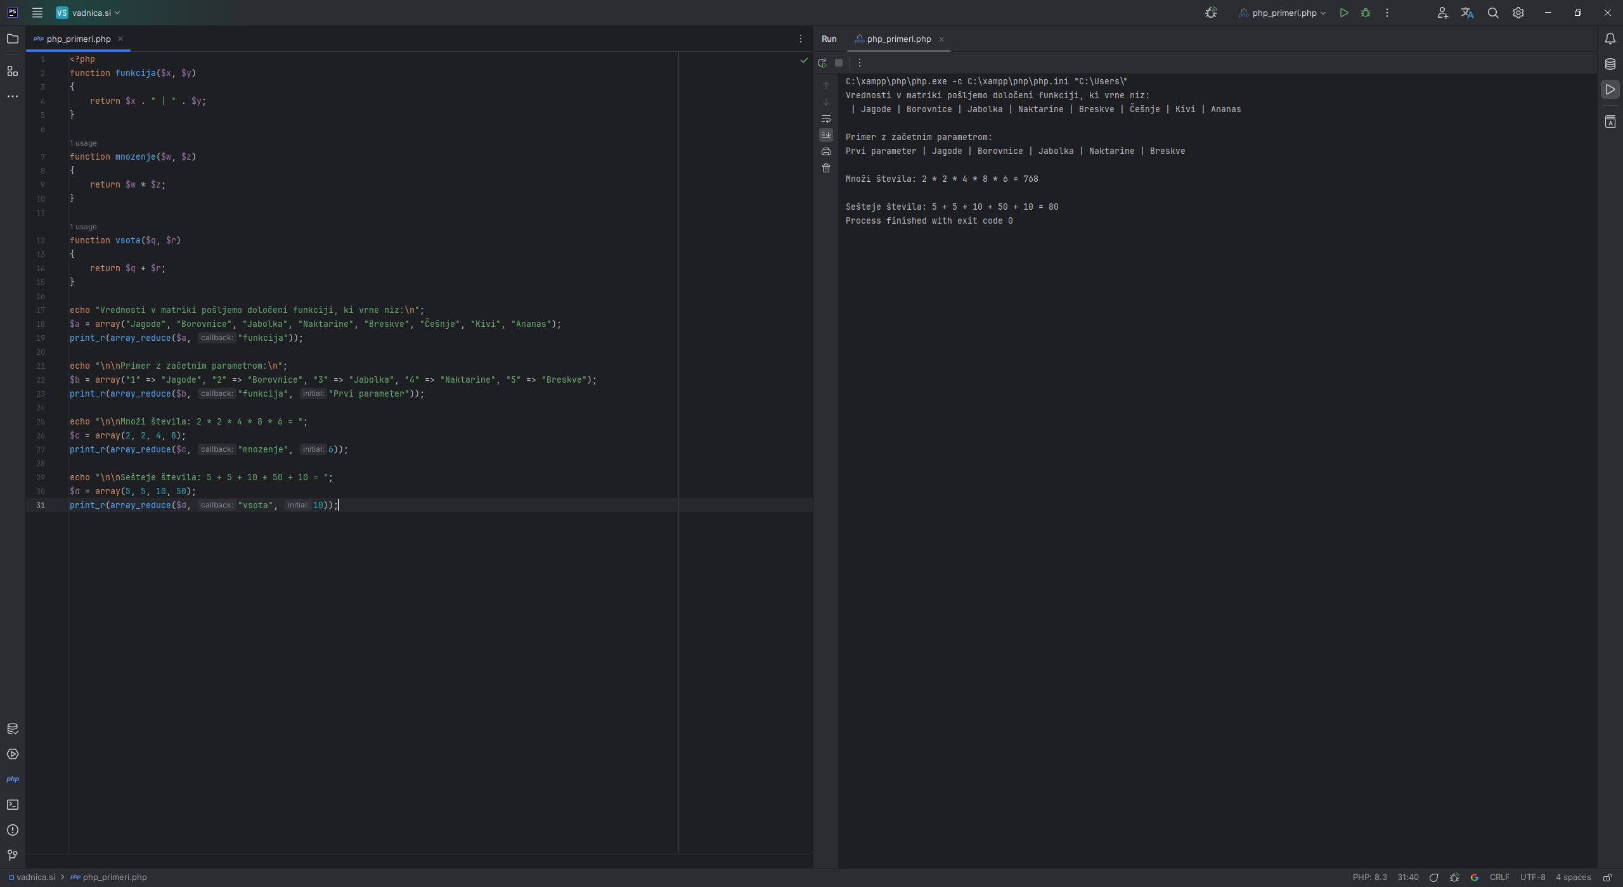Viewport: 1623px width, 887px height.
Task: Open Settings via the gear icon
Action: coord(1518,13)
